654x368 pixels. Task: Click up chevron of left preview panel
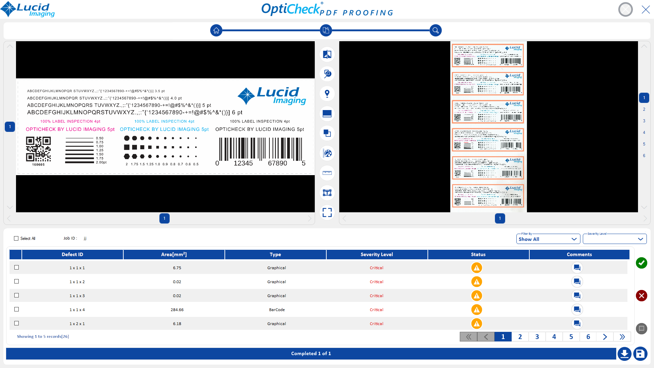10,46
